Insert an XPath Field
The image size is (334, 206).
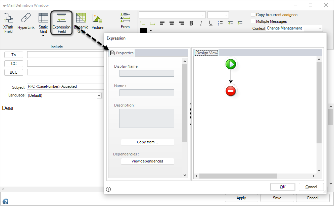point(8,23)
